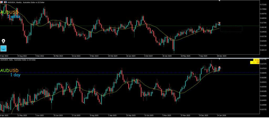The width and height of the screenshot is (269, 118).
Task: Click the blue smile-curve icon button
Action: 4,48
